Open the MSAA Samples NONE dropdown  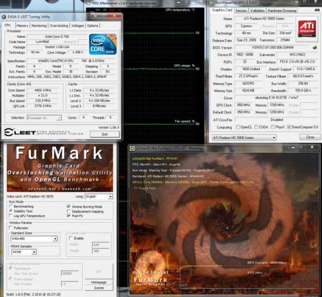[x=24, y=252]
